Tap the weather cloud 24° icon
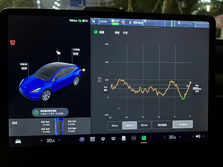Image resolution: width=223 pixels, height=167 pixels. [115, 21]
